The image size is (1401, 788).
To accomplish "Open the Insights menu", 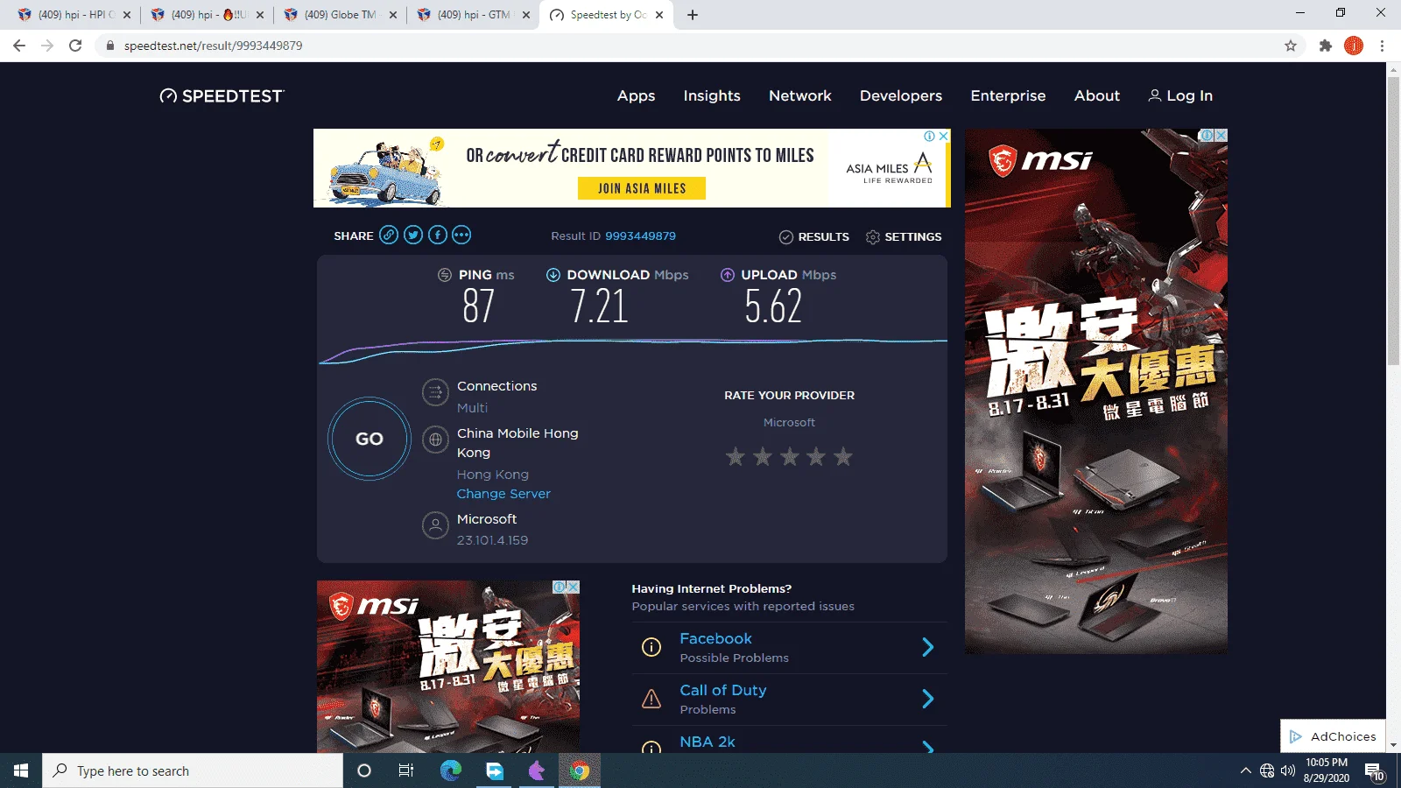I will tap(712, 95).
